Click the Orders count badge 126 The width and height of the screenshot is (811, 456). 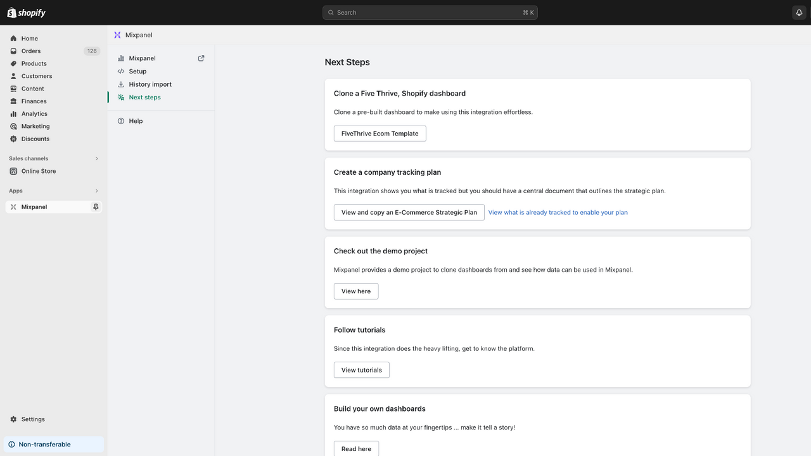tap(93, 51)
